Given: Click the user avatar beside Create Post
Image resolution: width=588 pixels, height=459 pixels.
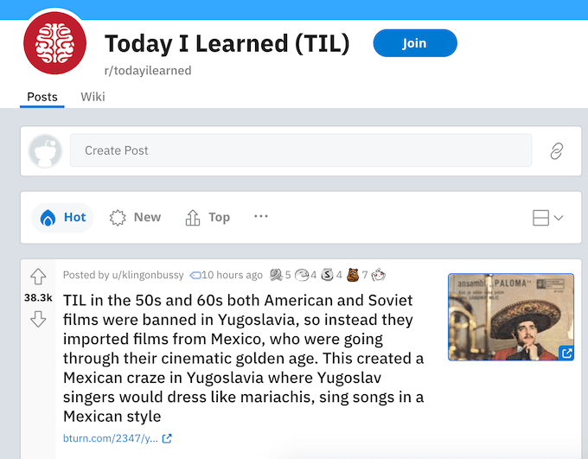Looking at the screenshot, I should [45, 151].
